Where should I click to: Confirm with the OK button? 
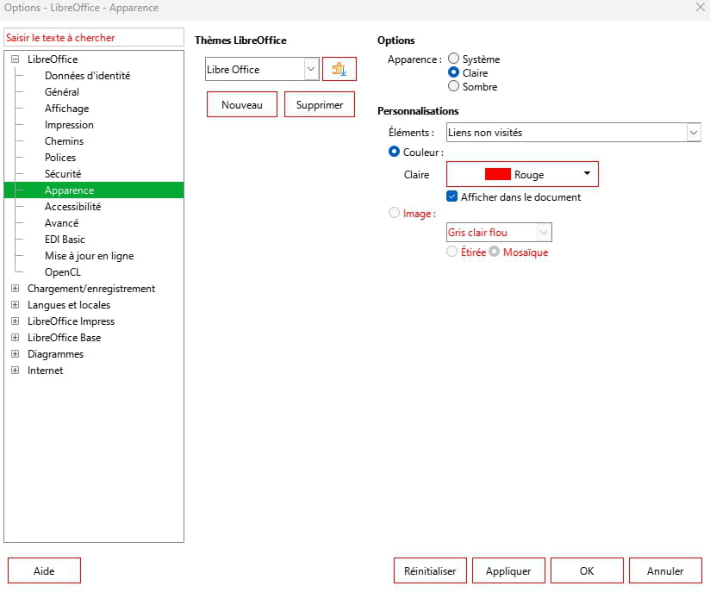(587, 570)
